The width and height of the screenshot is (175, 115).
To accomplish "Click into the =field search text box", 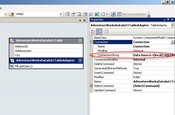I will click(x=37, y=14).
